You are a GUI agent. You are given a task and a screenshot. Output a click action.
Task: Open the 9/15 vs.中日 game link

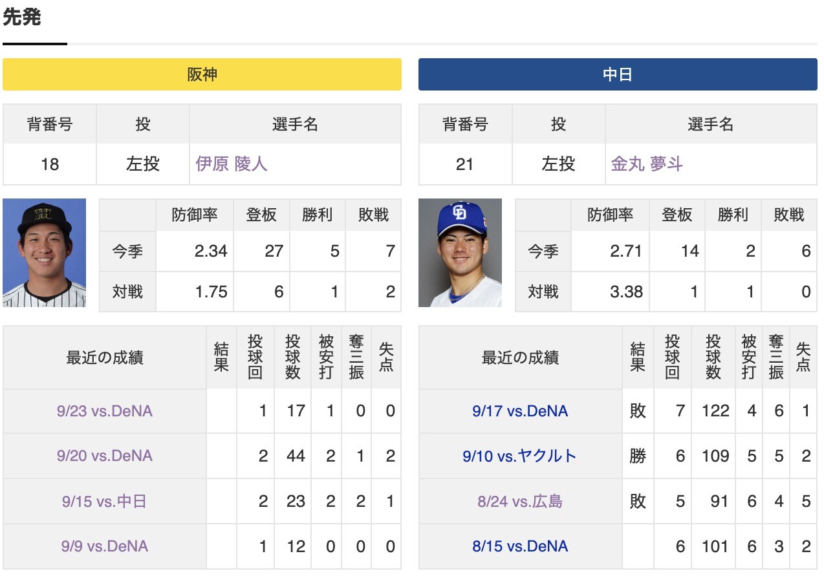pyautogui.click(x=104, y=501)
